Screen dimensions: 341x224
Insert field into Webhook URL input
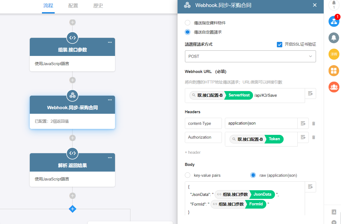tap(310, 93)
